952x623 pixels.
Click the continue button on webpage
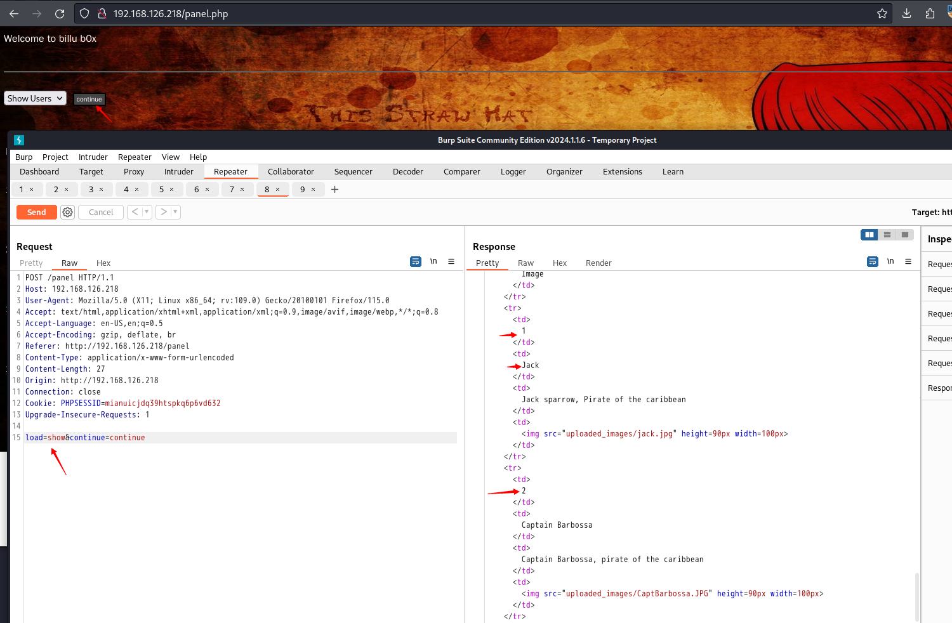click(x=89, y=99)
